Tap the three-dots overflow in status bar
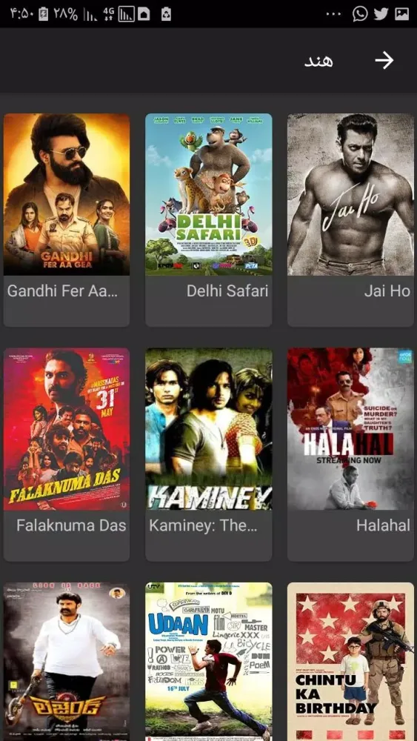 tap(333, 13)
